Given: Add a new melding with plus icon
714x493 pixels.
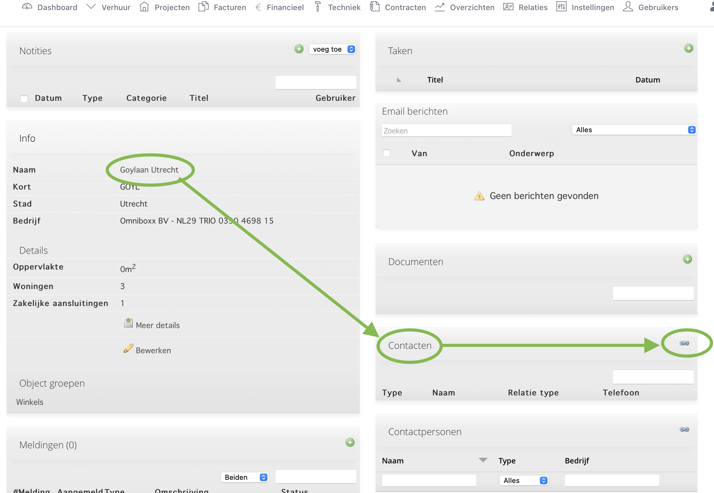Looking at the screenshot, I should coord(350,442).
